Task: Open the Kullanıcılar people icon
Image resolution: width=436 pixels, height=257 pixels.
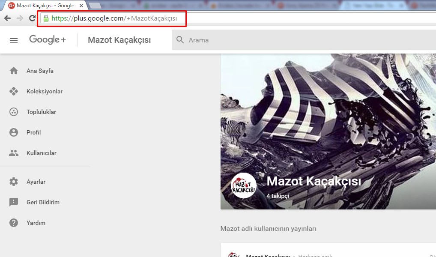Action: (x=14, y=153)
